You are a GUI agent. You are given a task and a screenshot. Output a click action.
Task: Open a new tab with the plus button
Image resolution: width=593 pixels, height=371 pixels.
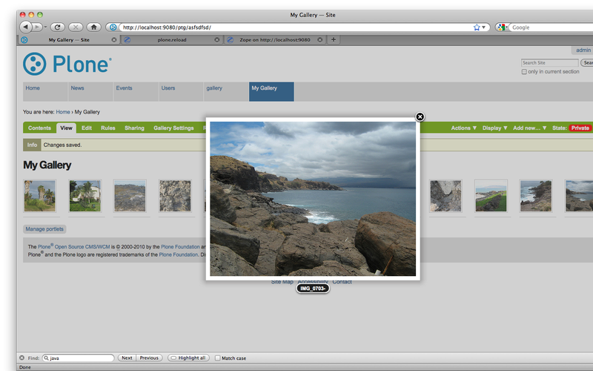tap(334, 39)
